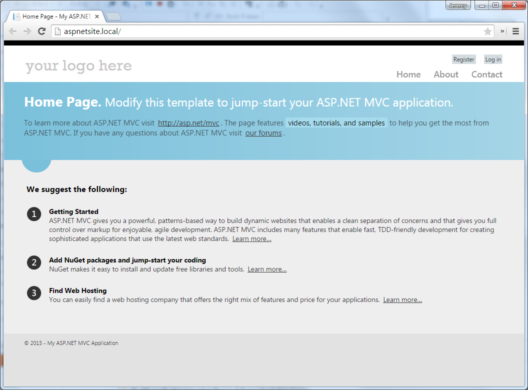
Task: Open the Chrome hamburger menu
Action: pyautogui.click(x=515, y=31)
